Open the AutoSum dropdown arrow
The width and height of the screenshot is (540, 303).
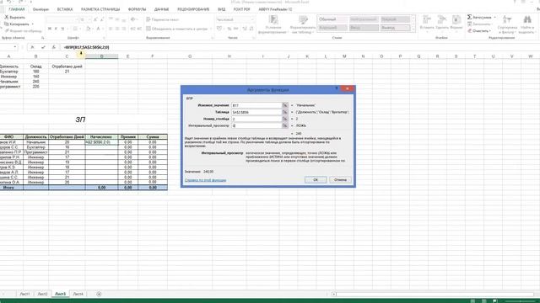pyautogui.click(x=495, y=17)
